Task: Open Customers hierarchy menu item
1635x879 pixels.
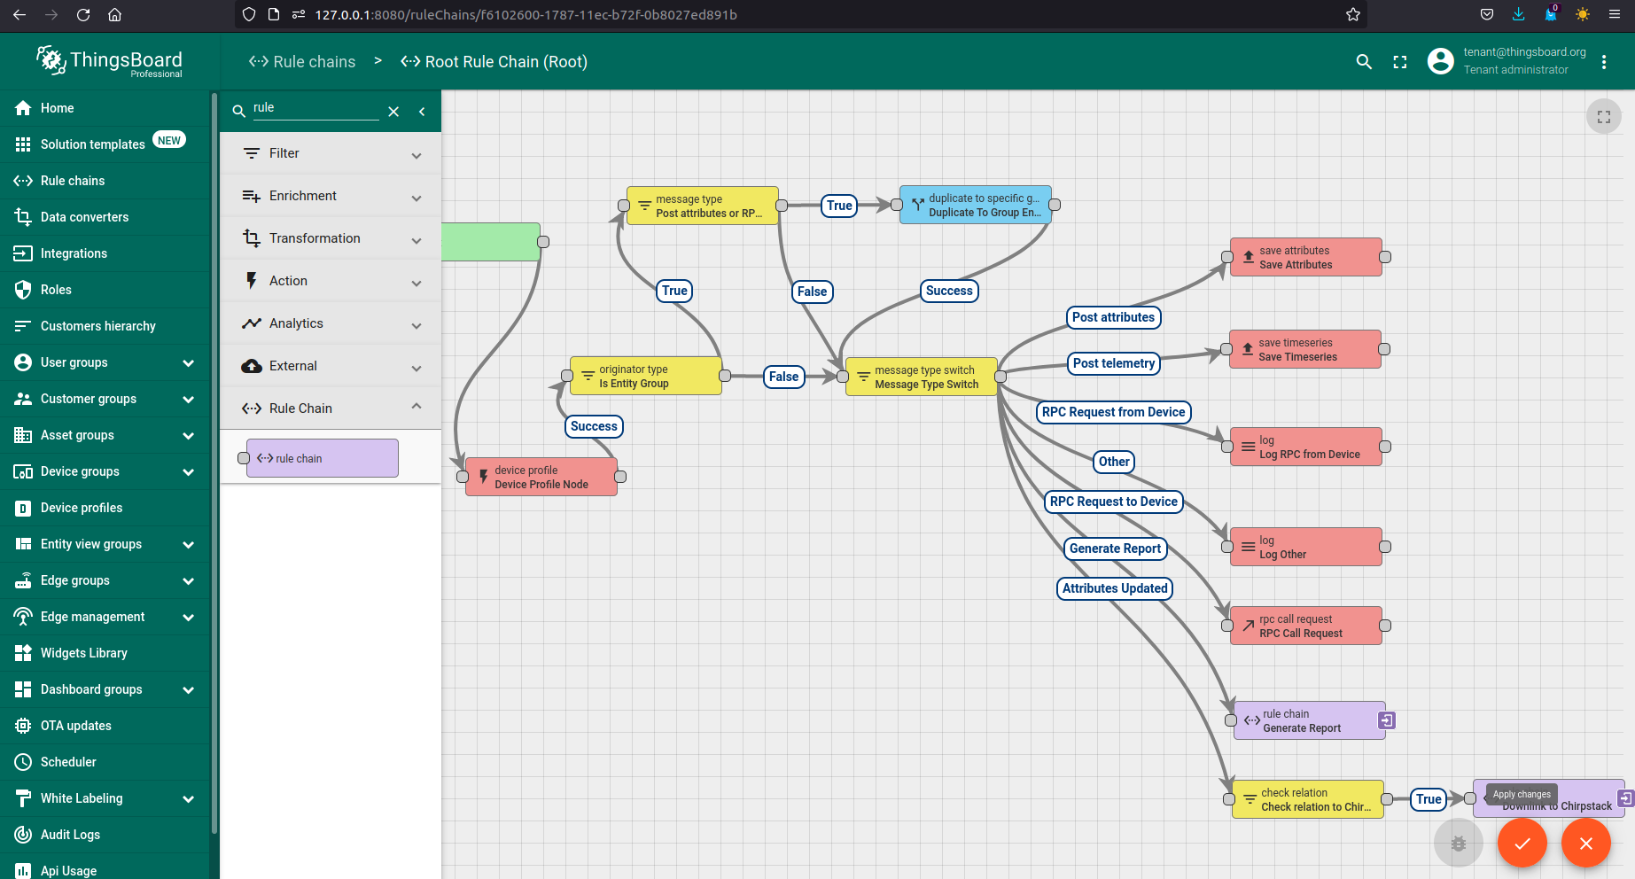Action: 105,326
